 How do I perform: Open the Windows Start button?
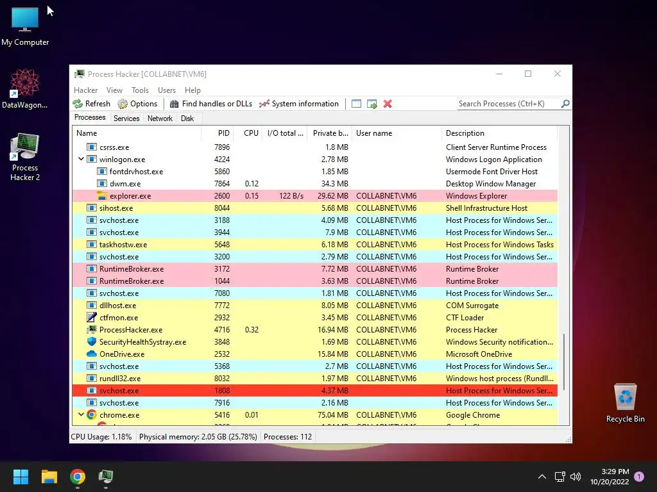pyautogui.click(x=21, y=477)
